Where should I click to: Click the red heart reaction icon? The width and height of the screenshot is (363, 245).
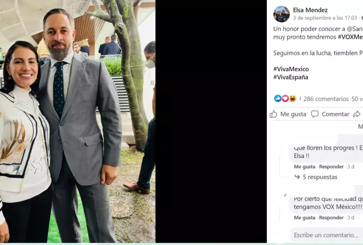[x=285, y=99]
